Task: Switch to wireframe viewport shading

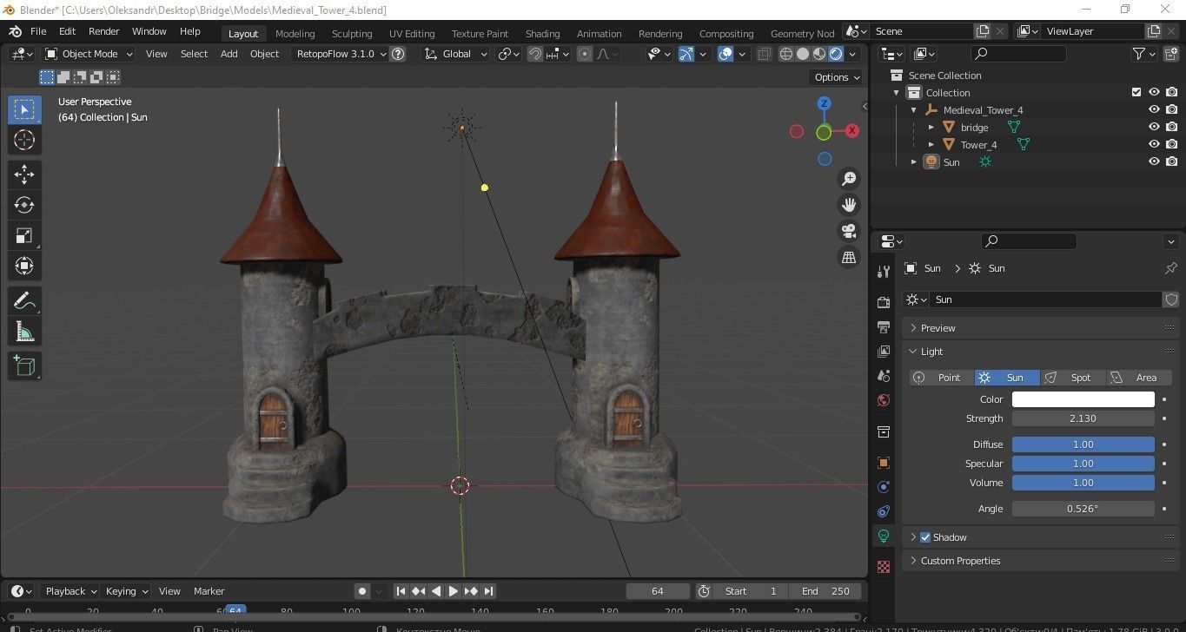Action: coord(786,54)
